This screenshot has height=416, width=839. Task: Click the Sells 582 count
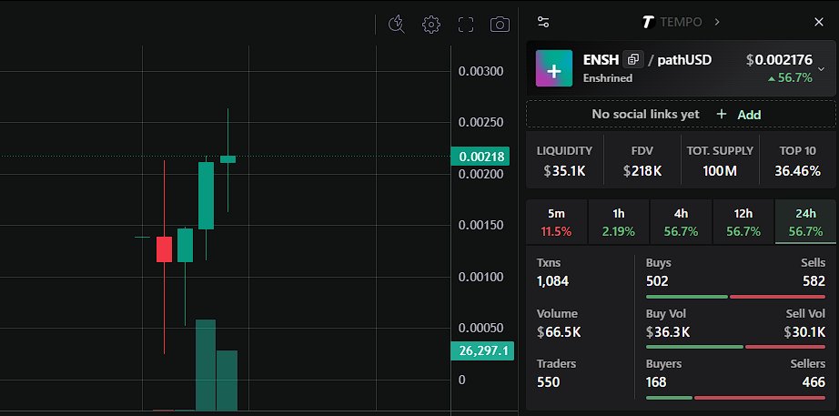click(x=814, y=281)
